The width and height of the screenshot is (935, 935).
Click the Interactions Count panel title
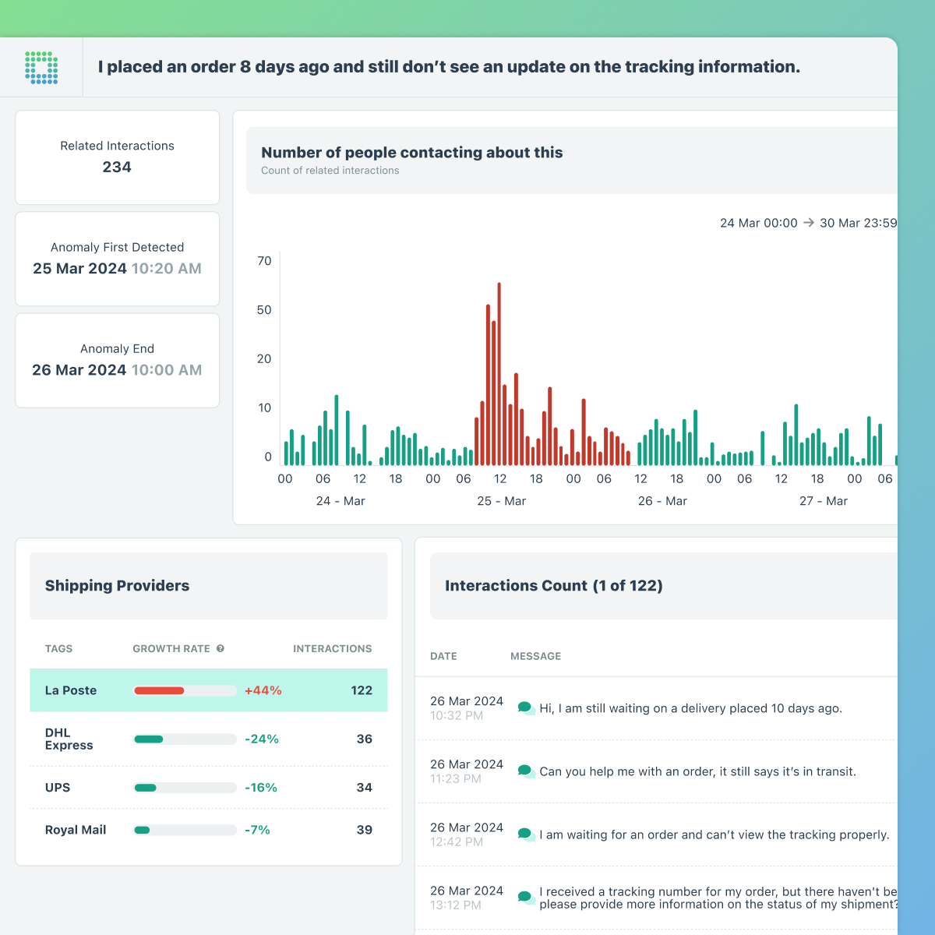pos(552,586)
